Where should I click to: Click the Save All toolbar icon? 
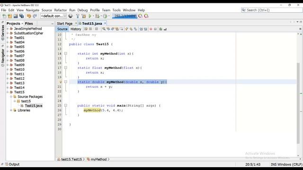21,16
